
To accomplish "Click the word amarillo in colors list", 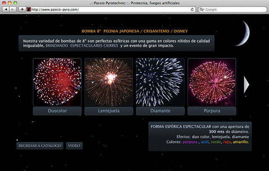I will (x=240, y=142).
